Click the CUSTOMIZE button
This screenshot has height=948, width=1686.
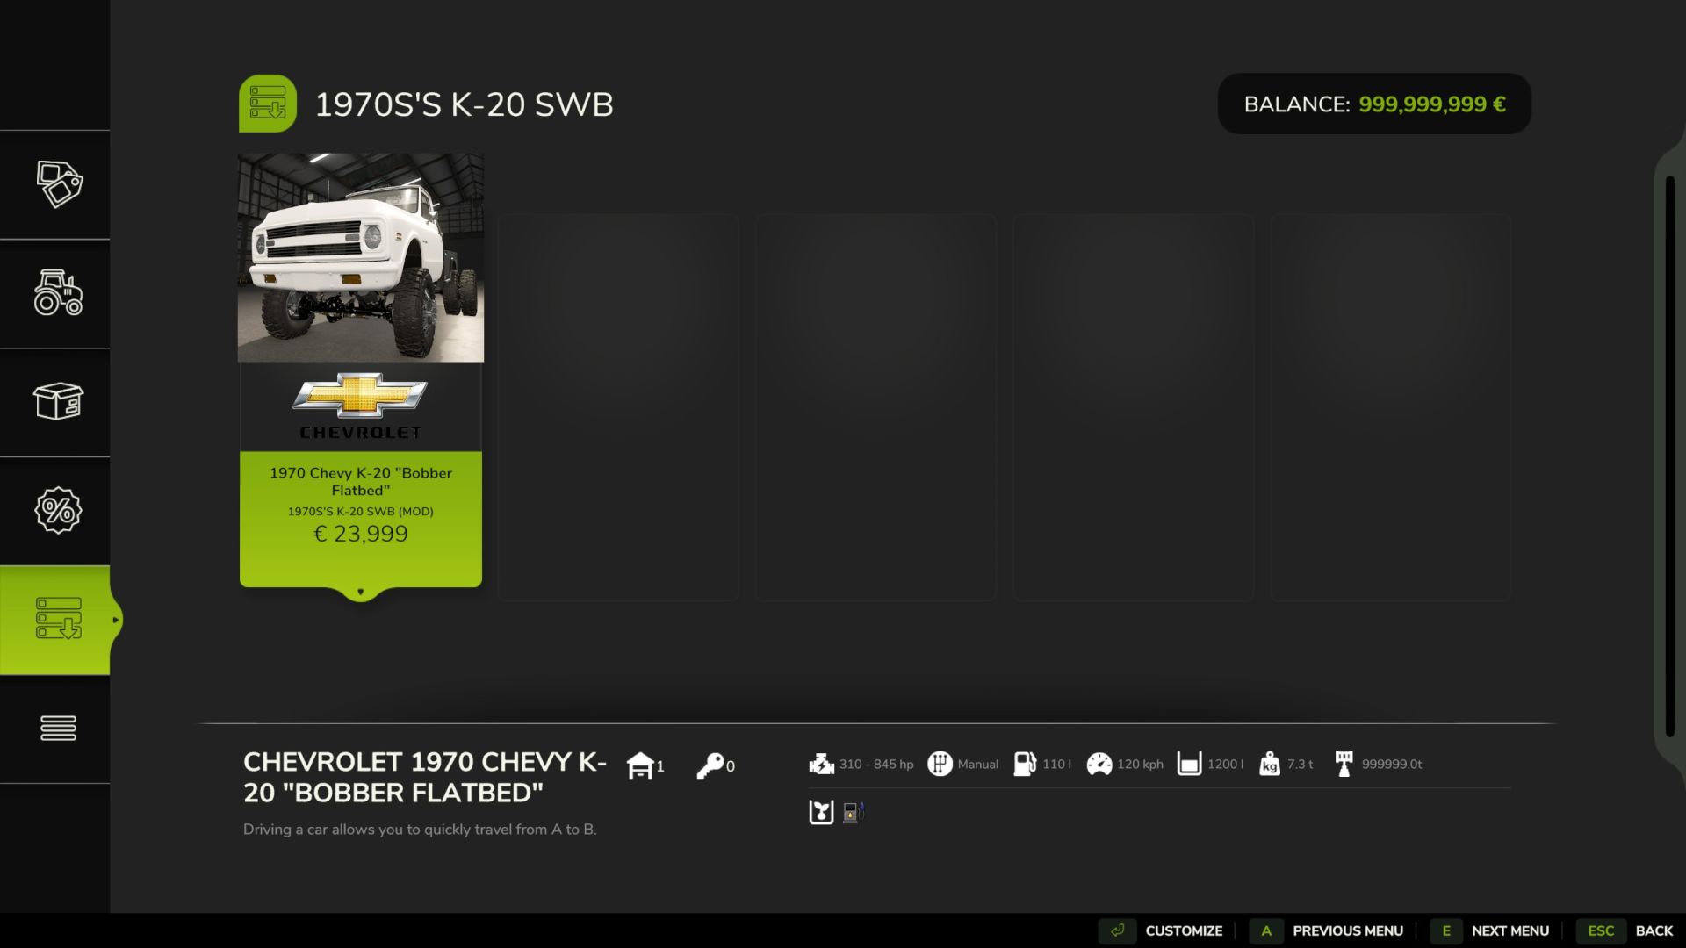click(x=1184, y=930)
